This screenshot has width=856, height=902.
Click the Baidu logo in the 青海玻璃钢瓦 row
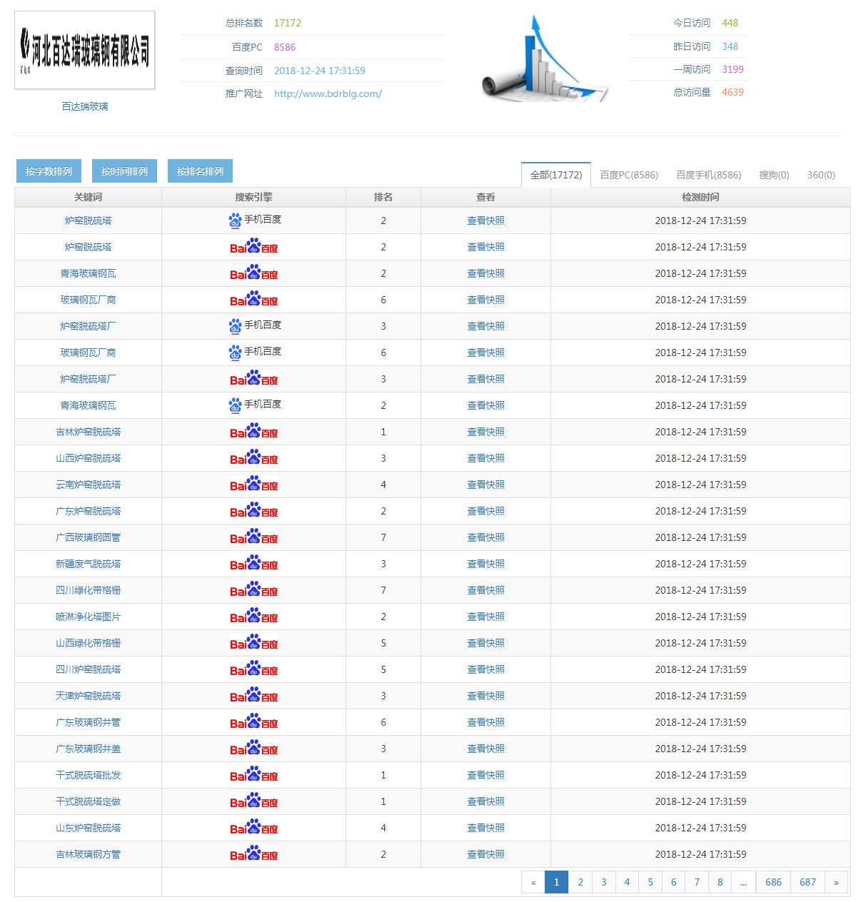(253, 273)
